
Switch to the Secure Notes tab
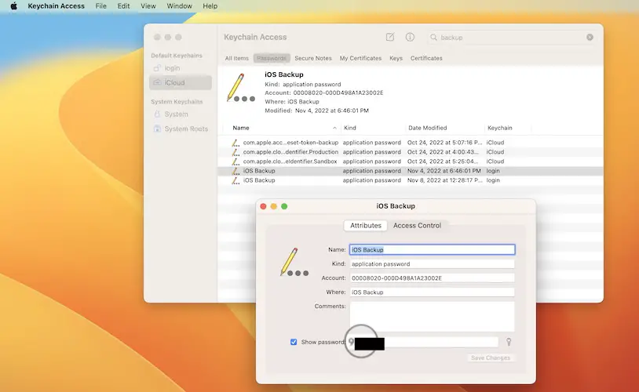point(313,58)
